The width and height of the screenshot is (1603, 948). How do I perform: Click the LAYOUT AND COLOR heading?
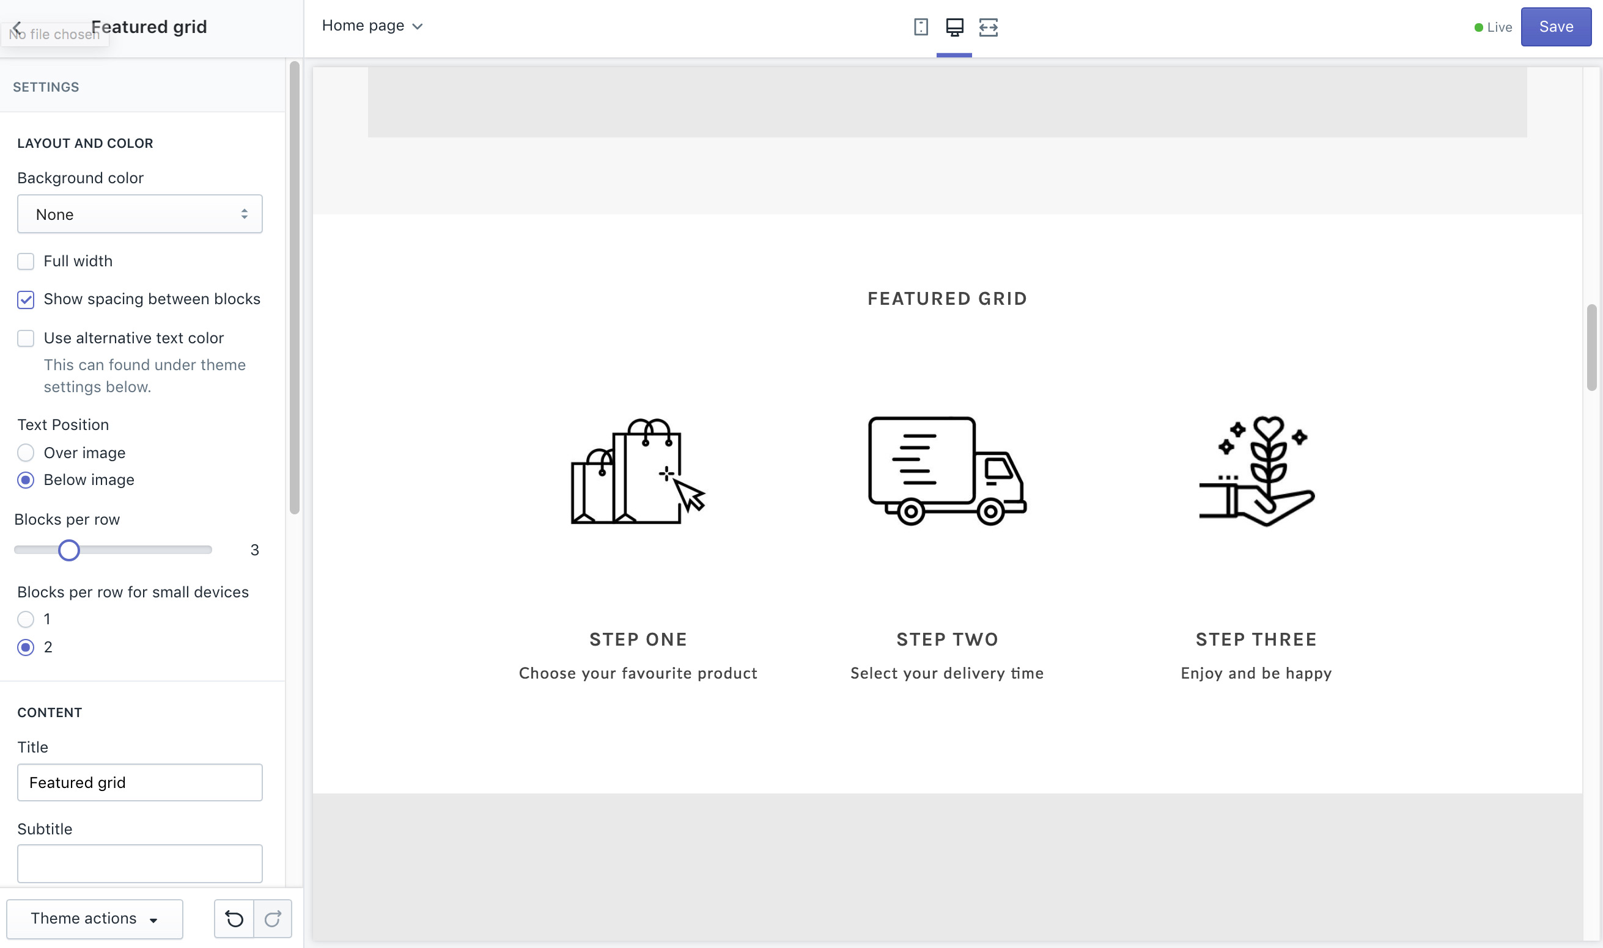[x=85, y=143]
